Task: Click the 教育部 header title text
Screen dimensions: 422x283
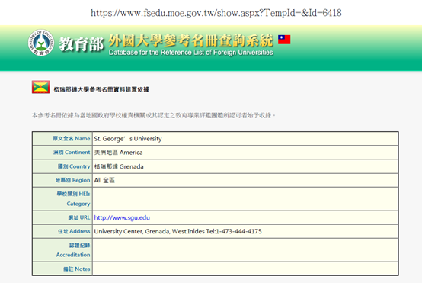Action: (x=82, y=44)
